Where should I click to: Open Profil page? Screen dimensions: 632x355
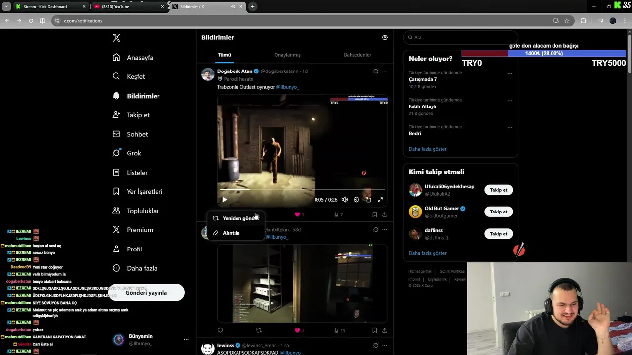127,249
